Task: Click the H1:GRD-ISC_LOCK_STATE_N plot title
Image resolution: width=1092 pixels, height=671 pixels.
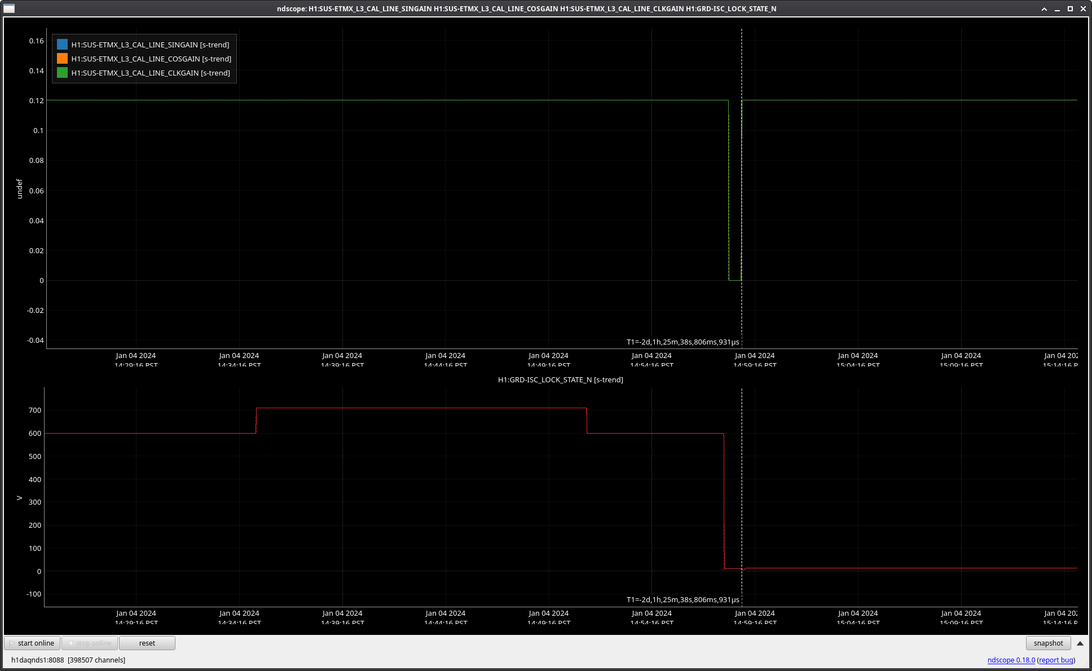Action: pos(560,379)
